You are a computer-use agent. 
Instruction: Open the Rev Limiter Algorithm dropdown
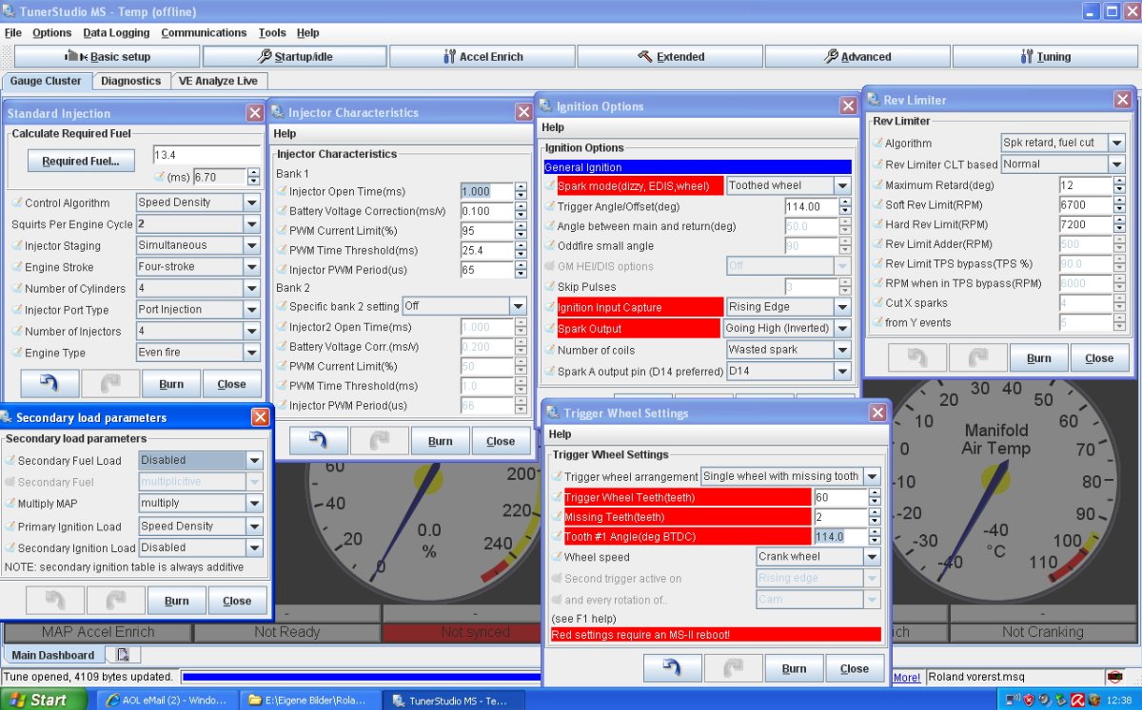[1116, 144]
